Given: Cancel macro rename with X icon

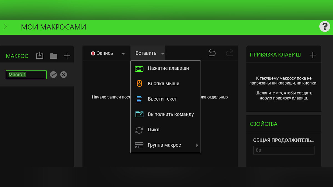Looking at the screenshot, I should click(x=64, y=75).
